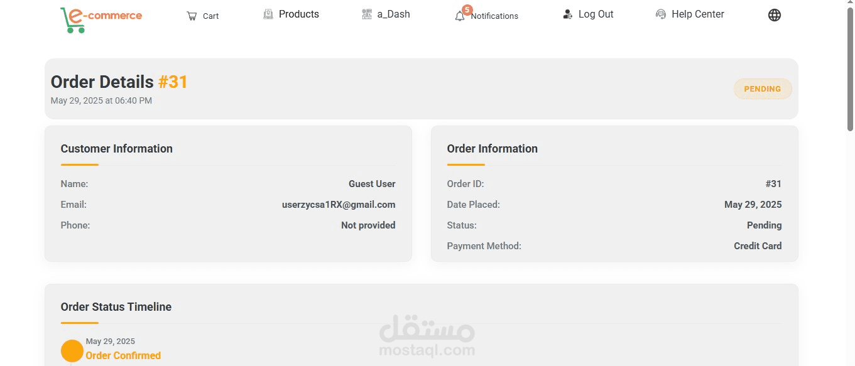The height and width of the screenshot is (366, 855).
Task: Click the Status value Pending
Action: (x=764, y=225)
